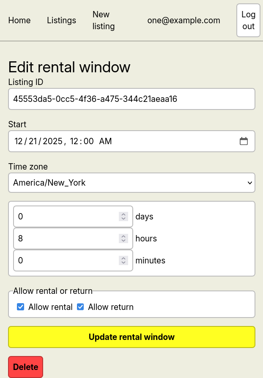263x378 pixels.
Task: Open the calendar date picker icon
Action: [x=244, y=141]
